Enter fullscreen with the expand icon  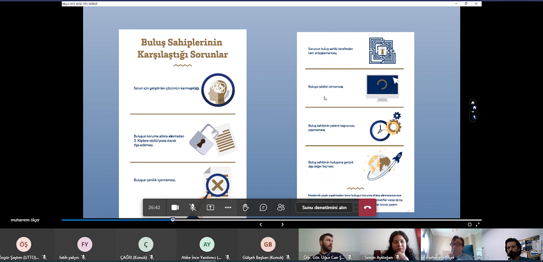click(x=478, y=225)
